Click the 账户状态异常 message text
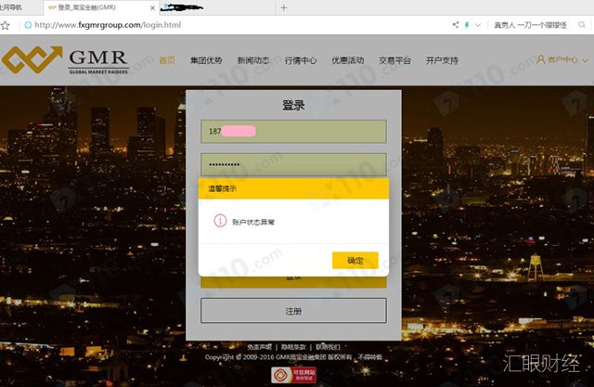 [x=253, y=222]
